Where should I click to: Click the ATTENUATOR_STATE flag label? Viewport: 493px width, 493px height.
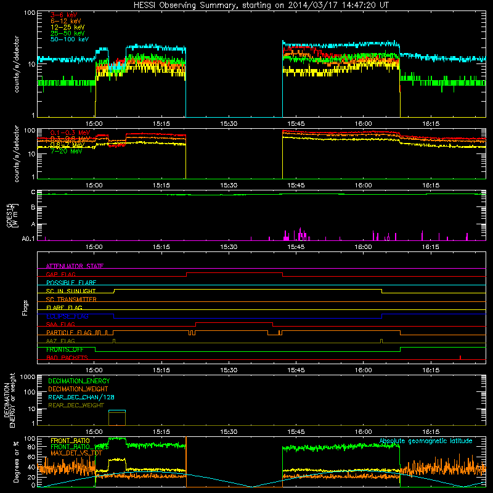pos(75,266)
